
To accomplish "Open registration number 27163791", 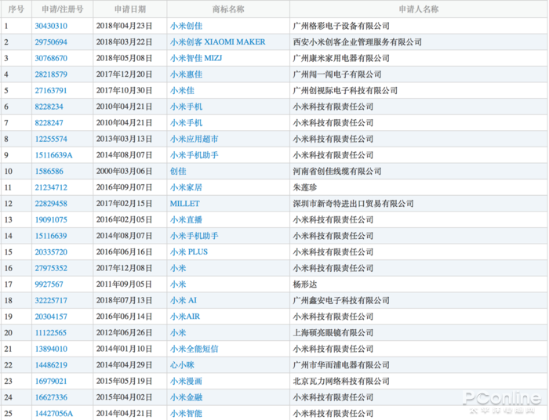I will point(51,91).
